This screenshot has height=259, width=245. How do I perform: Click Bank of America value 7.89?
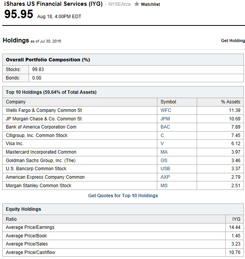tap(236, 127)
